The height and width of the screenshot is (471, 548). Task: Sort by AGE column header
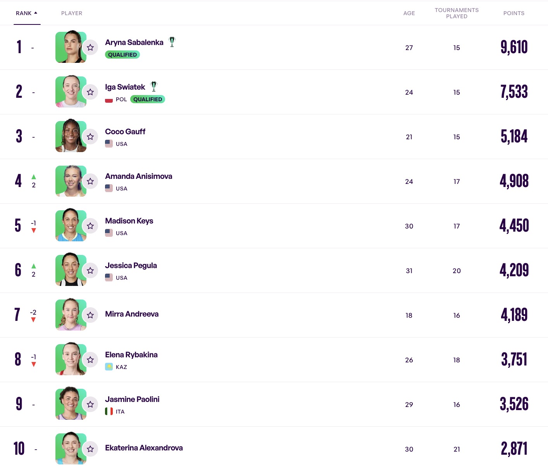[x=409, y=13]
